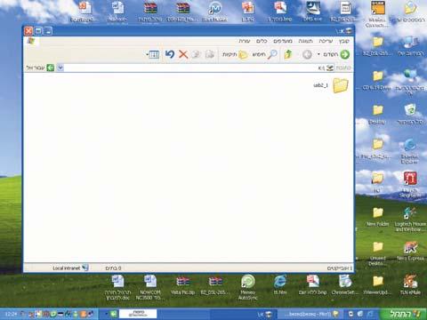The height and width of the screenshot is (320, 427).
Task: Select the NOWCOM document on desktop
Action: click(150, 287)
